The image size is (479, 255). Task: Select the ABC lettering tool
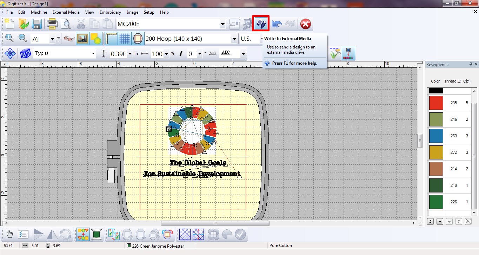(x=10, y=53)
